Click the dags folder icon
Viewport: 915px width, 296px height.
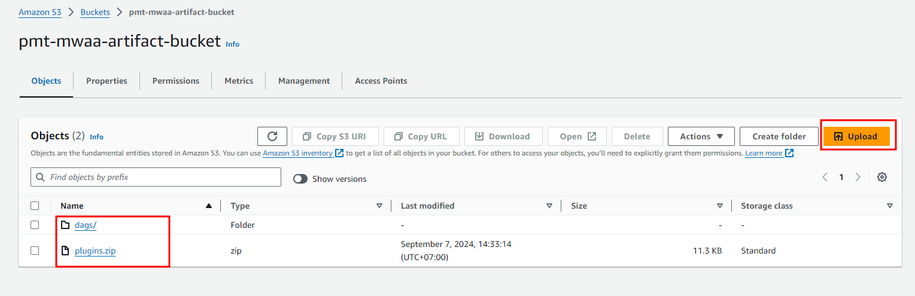pyautogui.click(x=66, y=225)
